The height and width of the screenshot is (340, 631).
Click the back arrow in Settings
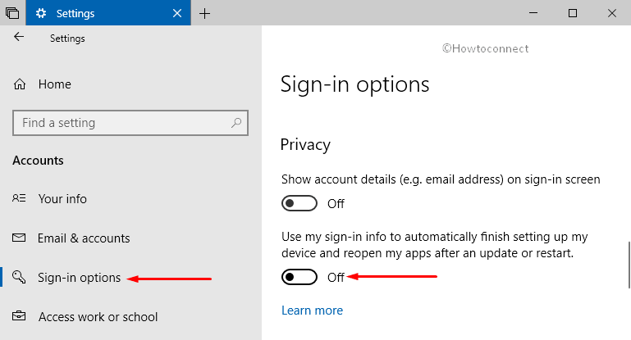[x=19, y=37]
